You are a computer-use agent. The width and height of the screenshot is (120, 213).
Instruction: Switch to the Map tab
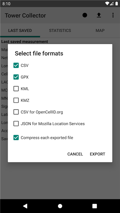pos(100,30)
